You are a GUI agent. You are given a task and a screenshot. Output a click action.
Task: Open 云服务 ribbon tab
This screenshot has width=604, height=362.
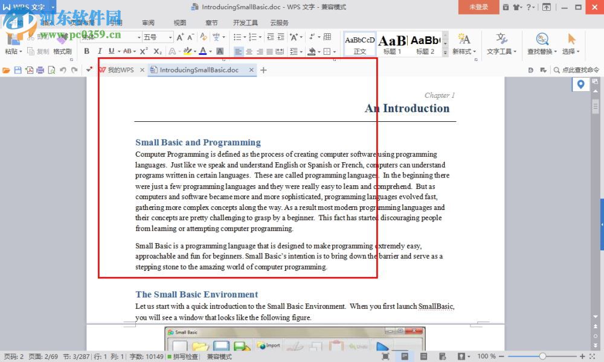tap(279, 23)
